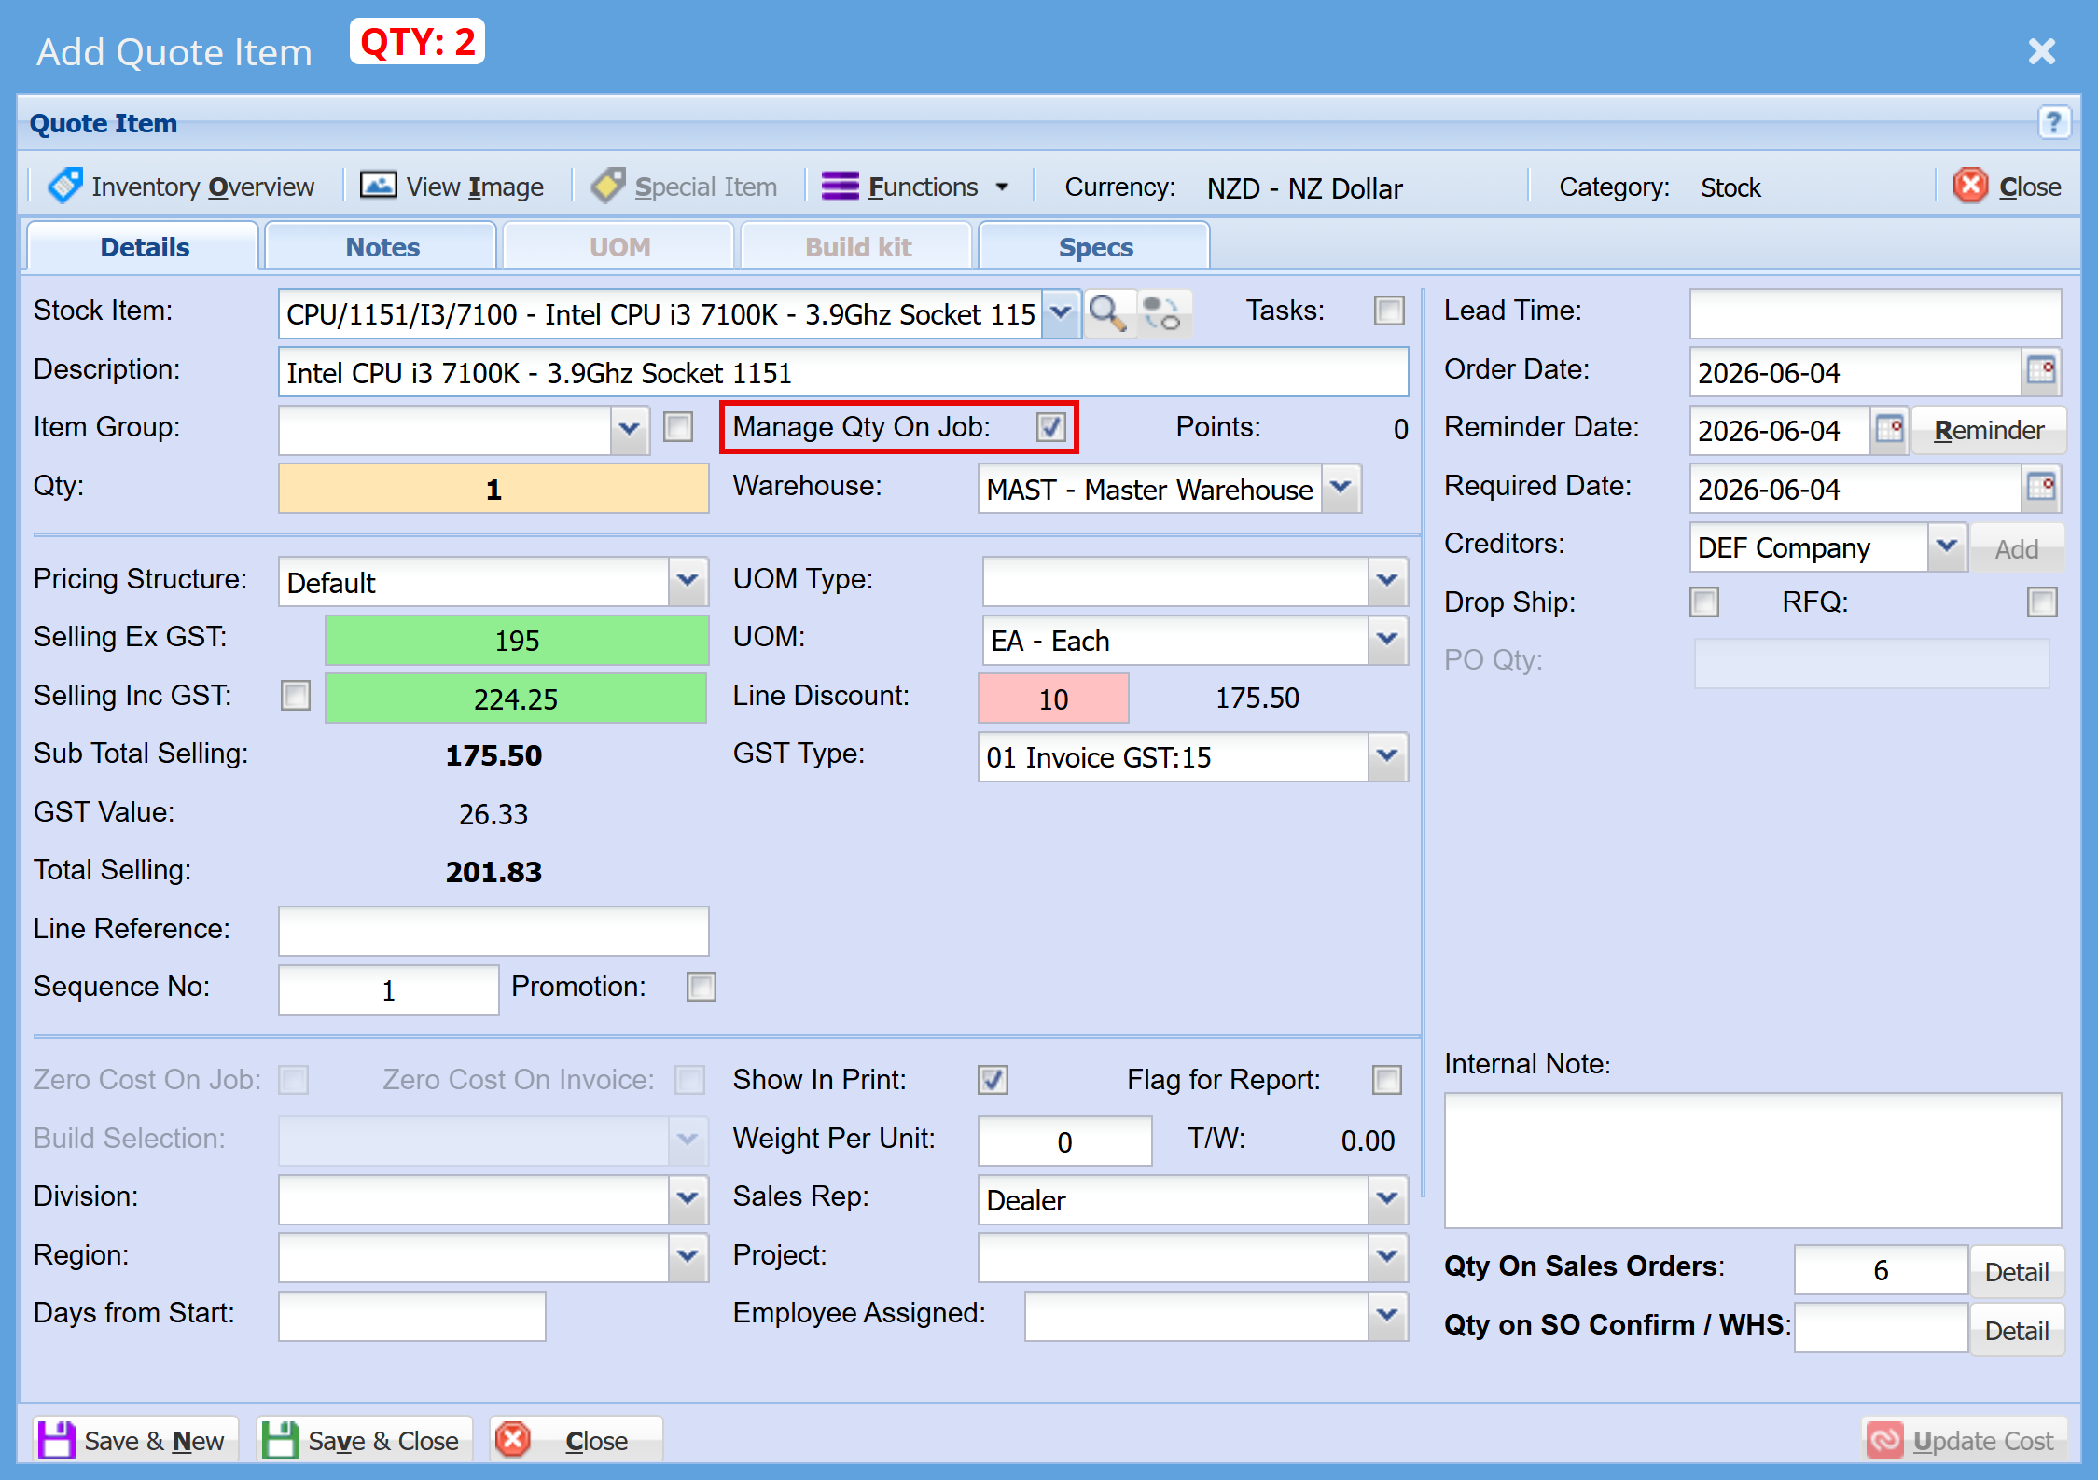Open the Functions menu
Screen dimensions: 2098x1480
coord(915,187)
